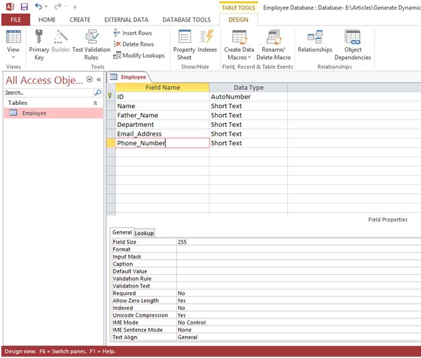
Task: Click the Input Mask property field
Action: (x=299, y=257)
